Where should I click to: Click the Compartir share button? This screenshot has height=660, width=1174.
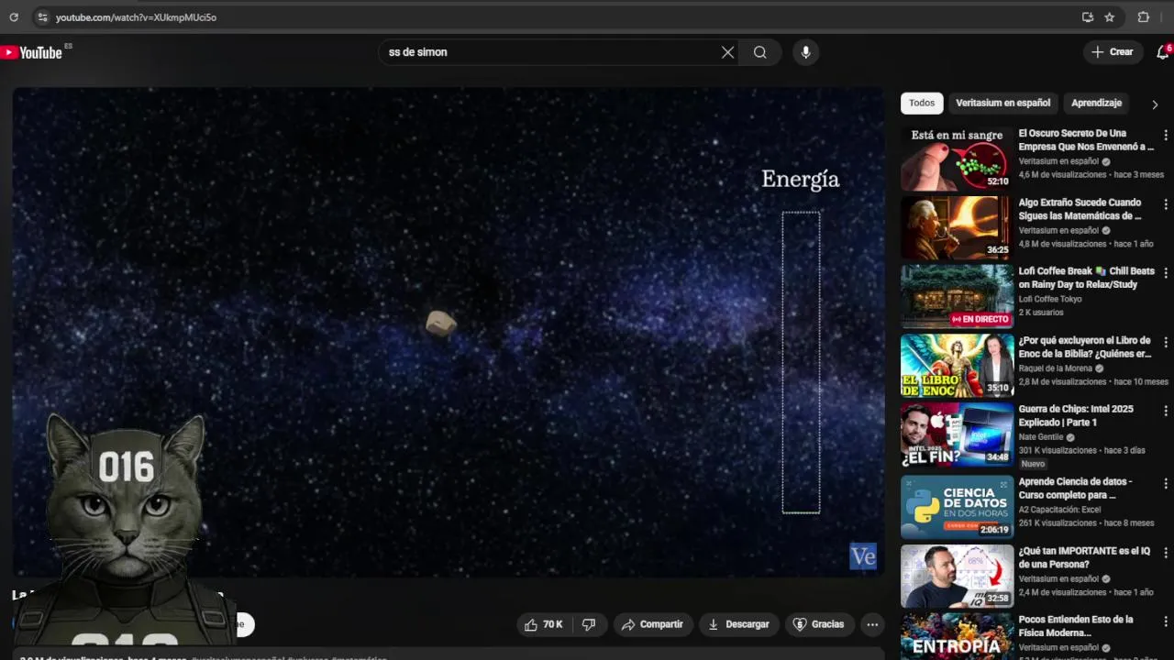[651, 624]
